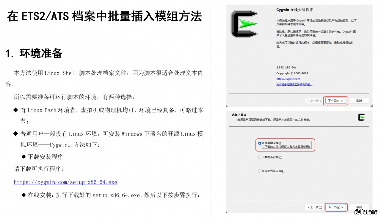381x218 pixels.
Task: Click the resize grip of Cygwin welcome dialog
Action: click(370, 105)
